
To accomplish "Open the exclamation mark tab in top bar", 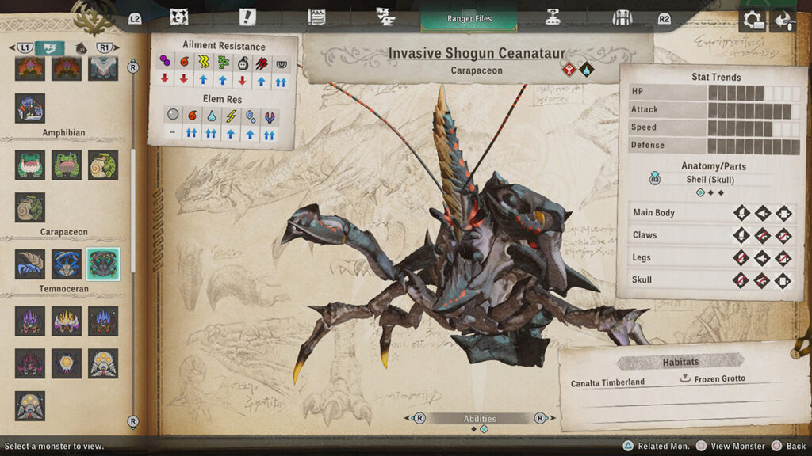I will 247,17.
